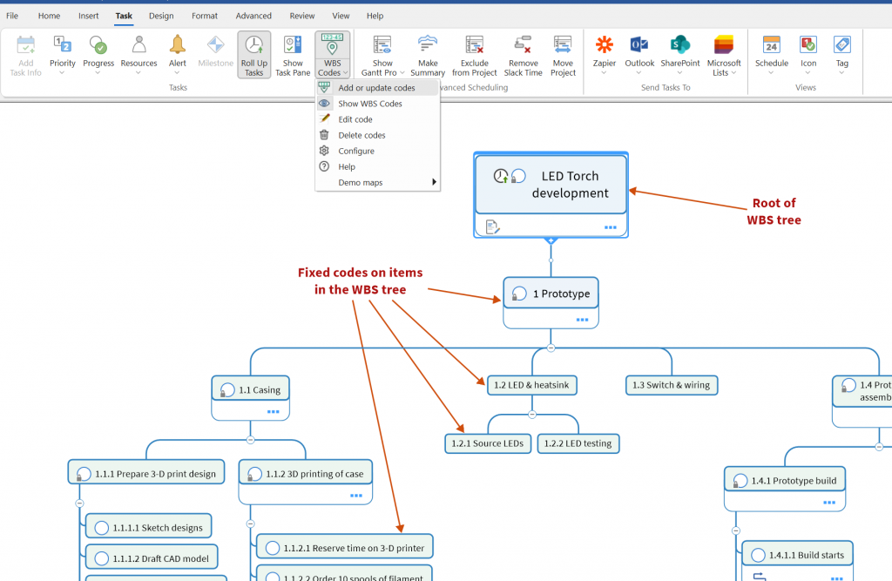Click the Move Project button
Viewport: 892px width, 581px height.
click(x=563, y=56)
